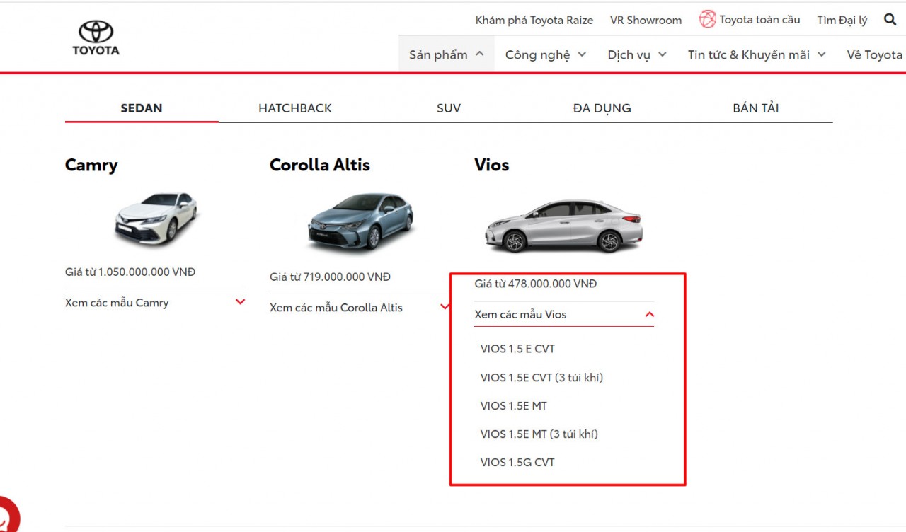Open Tìm Đại lý

[x=842, y=20]
